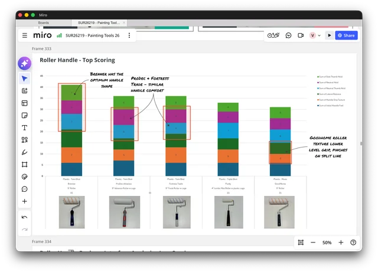Select the GoodHome roller photo
Viewport: 378px width, 272px height.
[279, 212]
